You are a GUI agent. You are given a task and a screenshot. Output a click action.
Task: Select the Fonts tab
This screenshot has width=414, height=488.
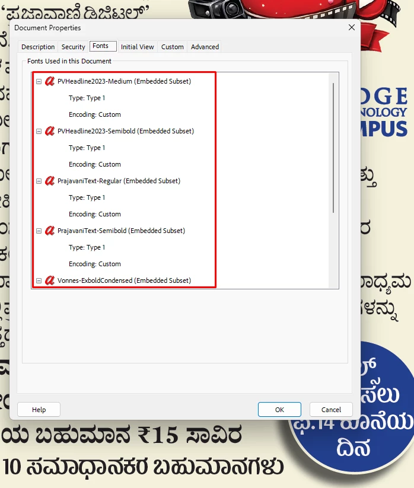coord(103,46)
